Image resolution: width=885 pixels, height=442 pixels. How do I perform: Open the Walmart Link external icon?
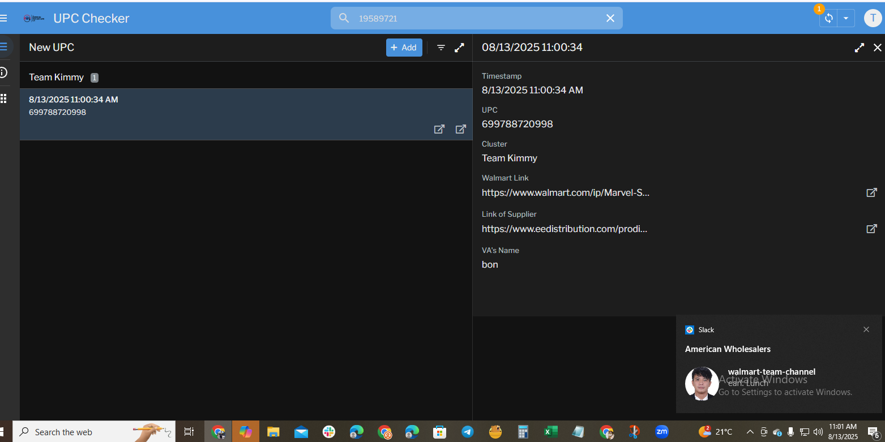pyautogui.click(x=871, y=192)
